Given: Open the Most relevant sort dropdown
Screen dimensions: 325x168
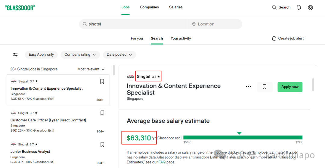Looking at the screenshot, I should tap(91, 69).
